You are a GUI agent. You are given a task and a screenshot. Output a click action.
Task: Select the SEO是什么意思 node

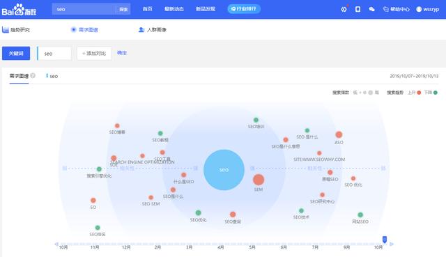(286, 139)
